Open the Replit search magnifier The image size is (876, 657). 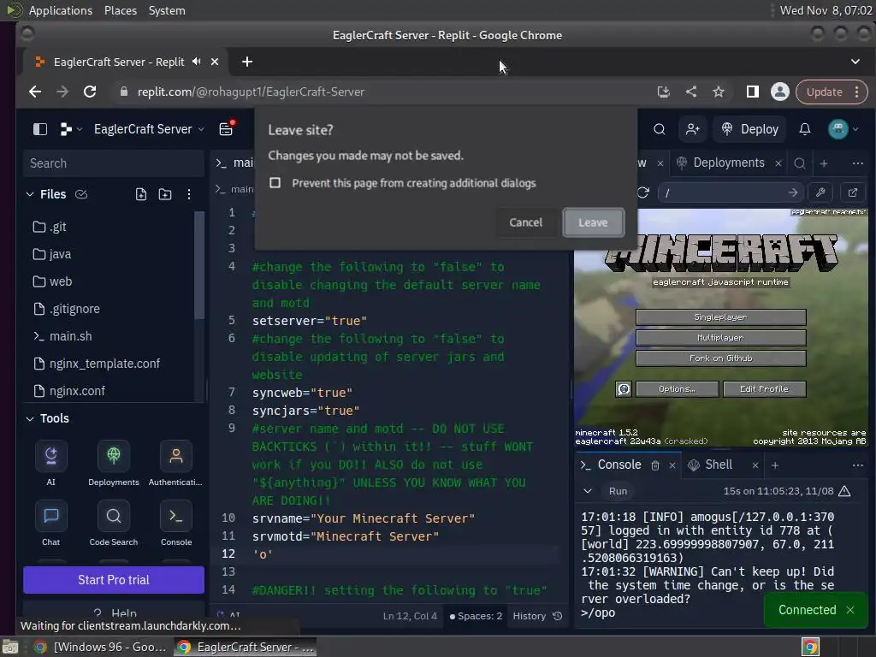660,129
